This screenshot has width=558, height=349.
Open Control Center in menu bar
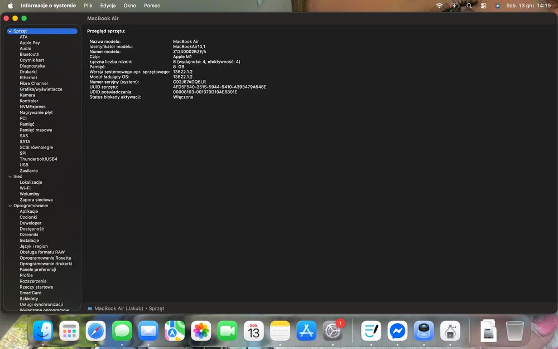483,6
